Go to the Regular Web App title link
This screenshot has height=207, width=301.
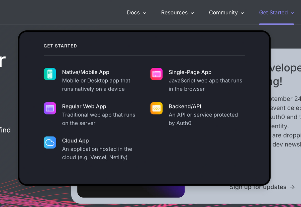(84, 107)
